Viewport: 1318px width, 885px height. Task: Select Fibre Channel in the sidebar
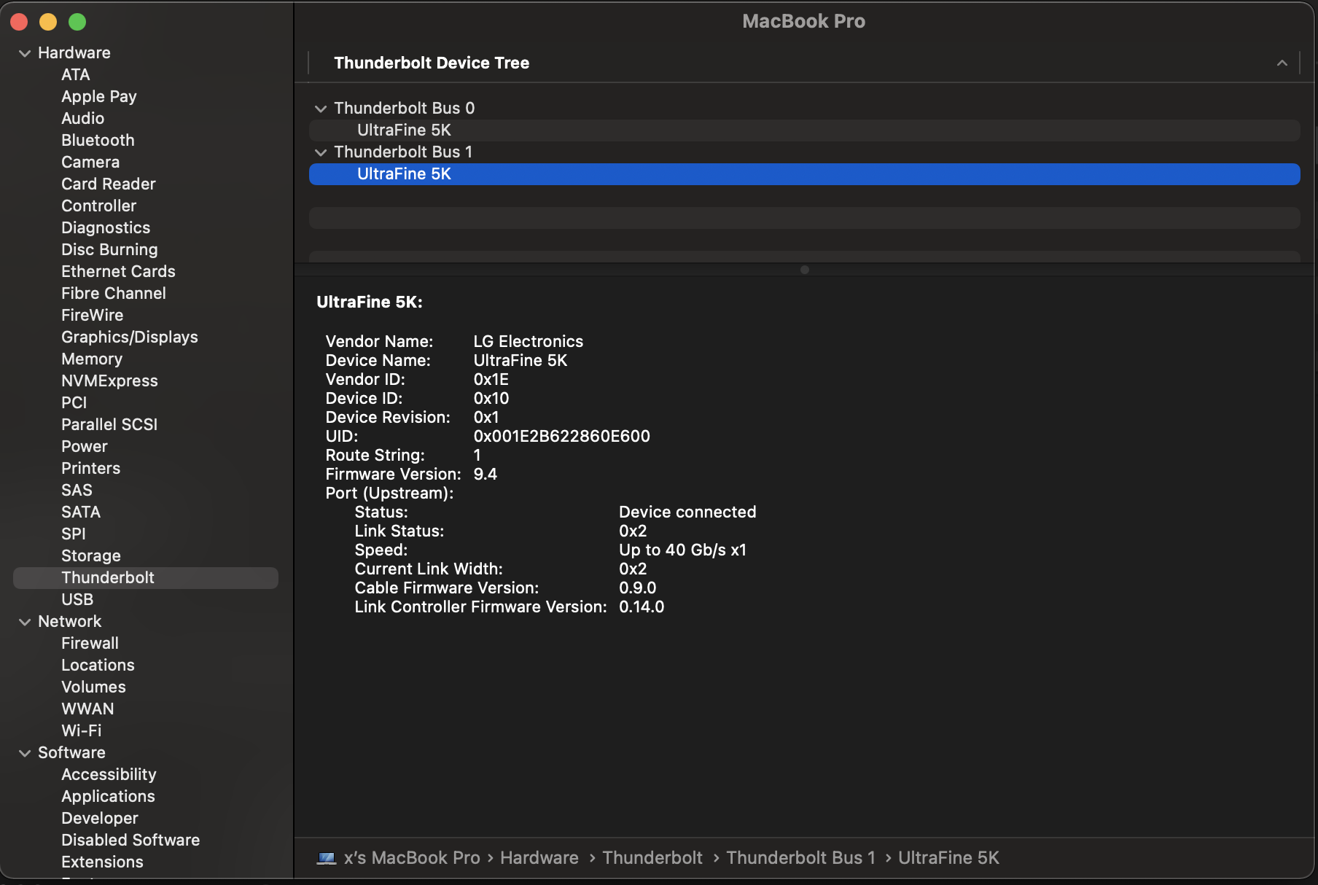114,294
